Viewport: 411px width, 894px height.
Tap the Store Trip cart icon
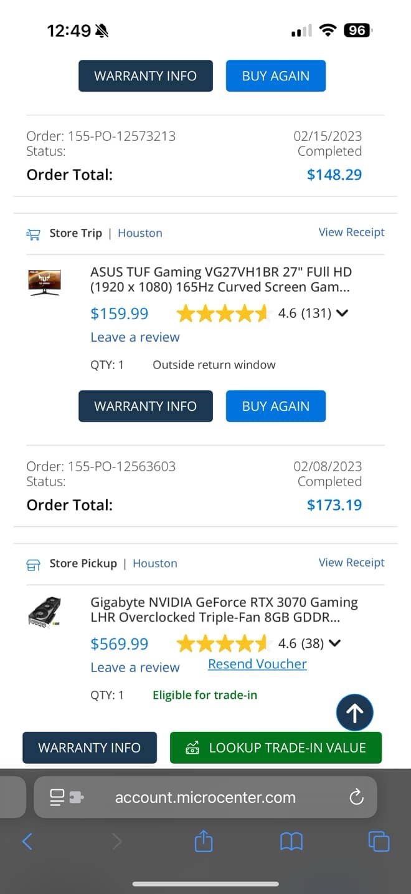click(33, 234)
